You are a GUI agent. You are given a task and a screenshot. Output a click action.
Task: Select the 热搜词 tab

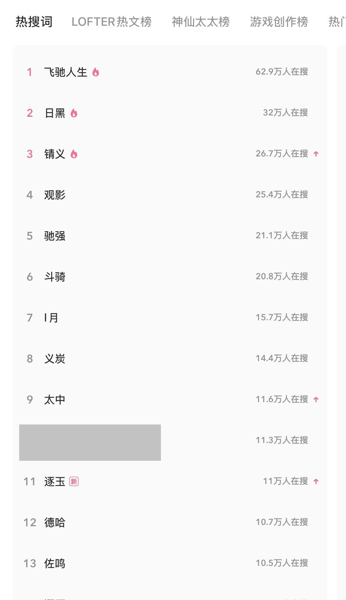(x=34, y=22)
